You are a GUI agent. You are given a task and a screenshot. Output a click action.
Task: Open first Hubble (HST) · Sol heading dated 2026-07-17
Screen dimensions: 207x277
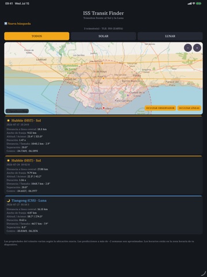(26, 121)
